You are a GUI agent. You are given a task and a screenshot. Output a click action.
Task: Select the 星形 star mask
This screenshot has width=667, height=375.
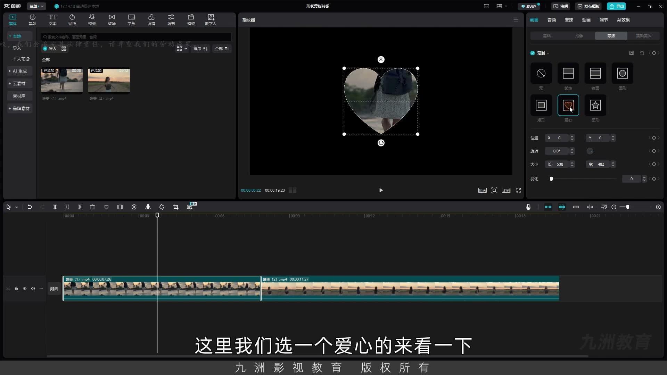[x=595, y=105]
